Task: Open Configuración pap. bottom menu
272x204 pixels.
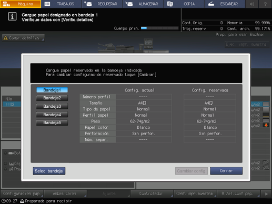Action: 22,193
